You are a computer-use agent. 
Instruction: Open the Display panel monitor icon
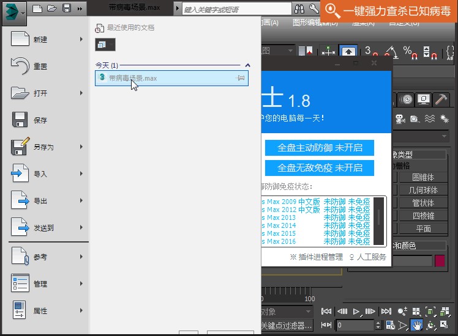coord(423,99)
